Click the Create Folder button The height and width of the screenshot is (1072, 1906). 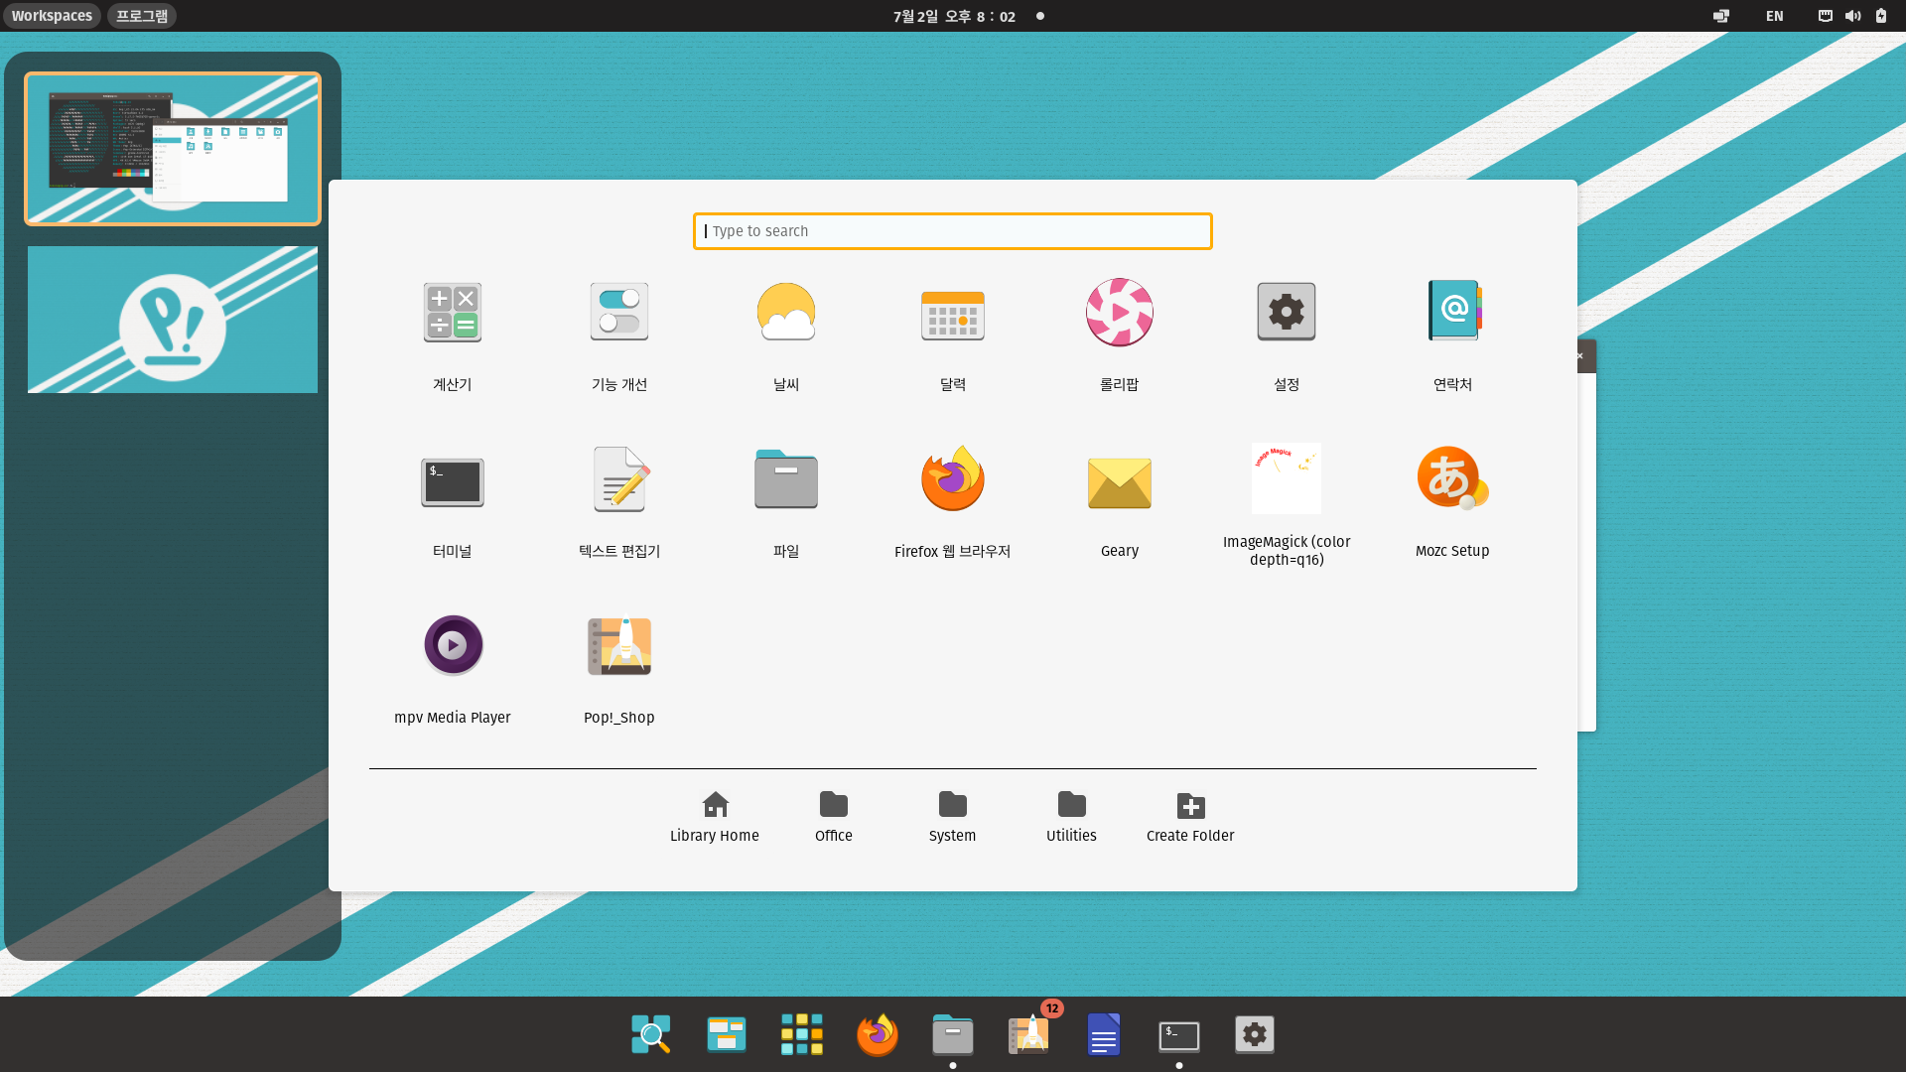(1189, 817)
